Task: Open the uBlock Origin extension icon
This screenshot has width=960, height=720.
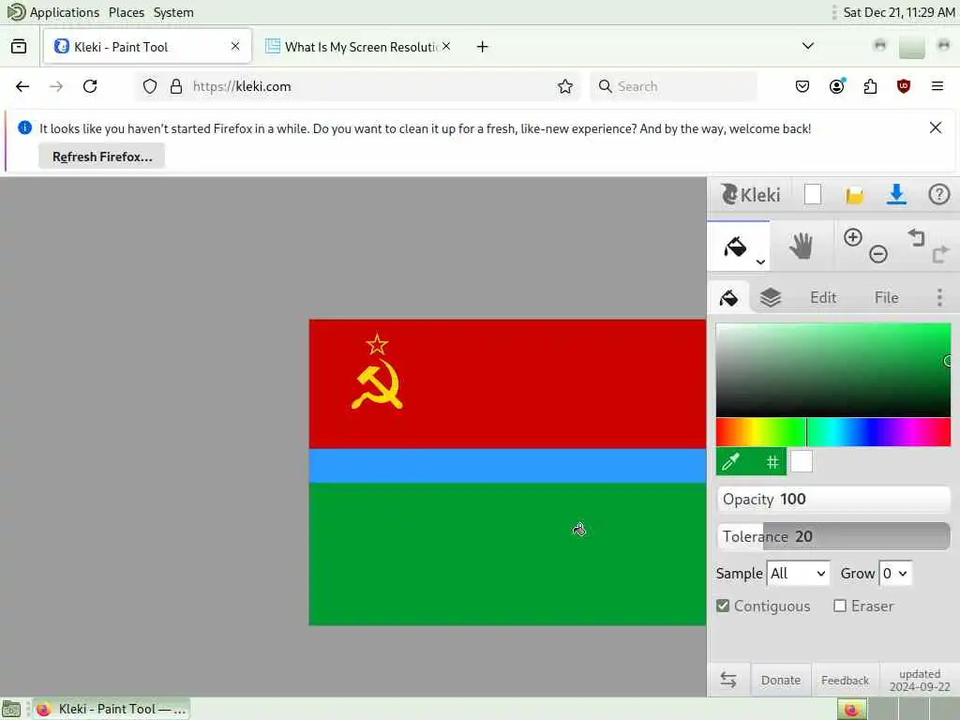Action: [x=903, y=86]
